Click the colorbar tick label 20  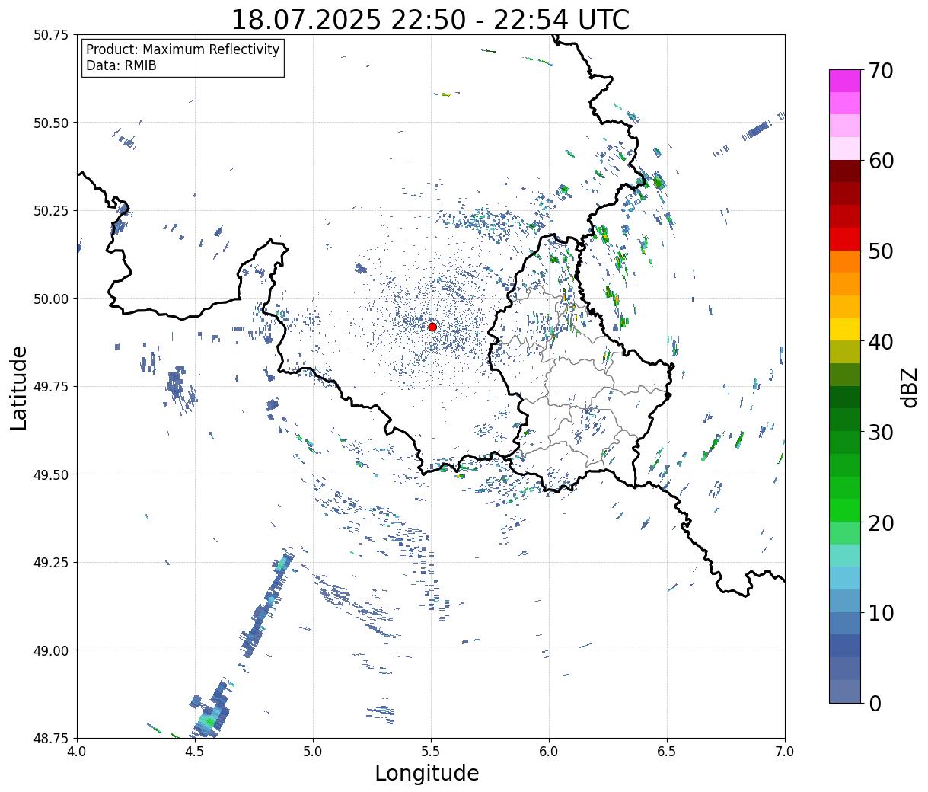click(881, 522)
